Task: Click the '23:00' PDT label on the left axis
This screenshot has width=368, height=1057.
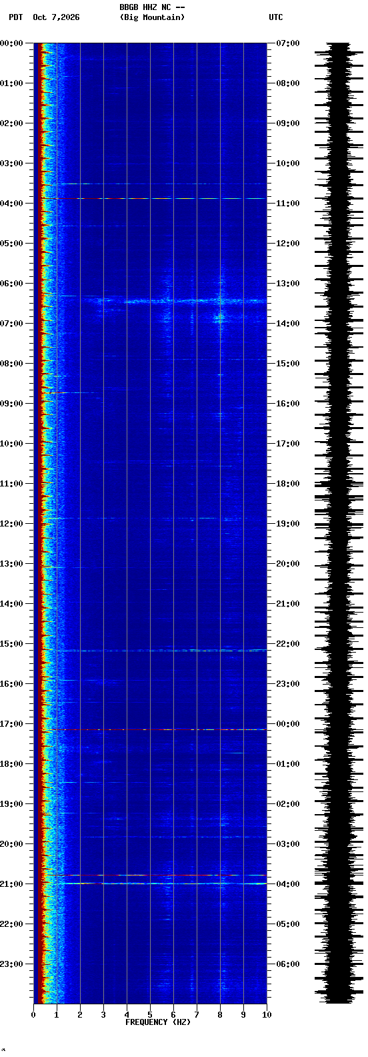Action: (x=11, y=964)
